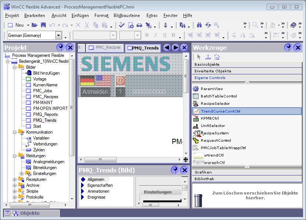This screenshot has width=306, height=220.
Task: Select TrendCurveContCtrl in Eigene Controls
Action: (247, 111)
